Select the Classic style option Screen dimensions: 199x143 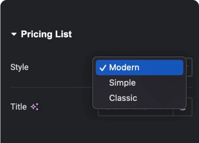click(139, 98)
